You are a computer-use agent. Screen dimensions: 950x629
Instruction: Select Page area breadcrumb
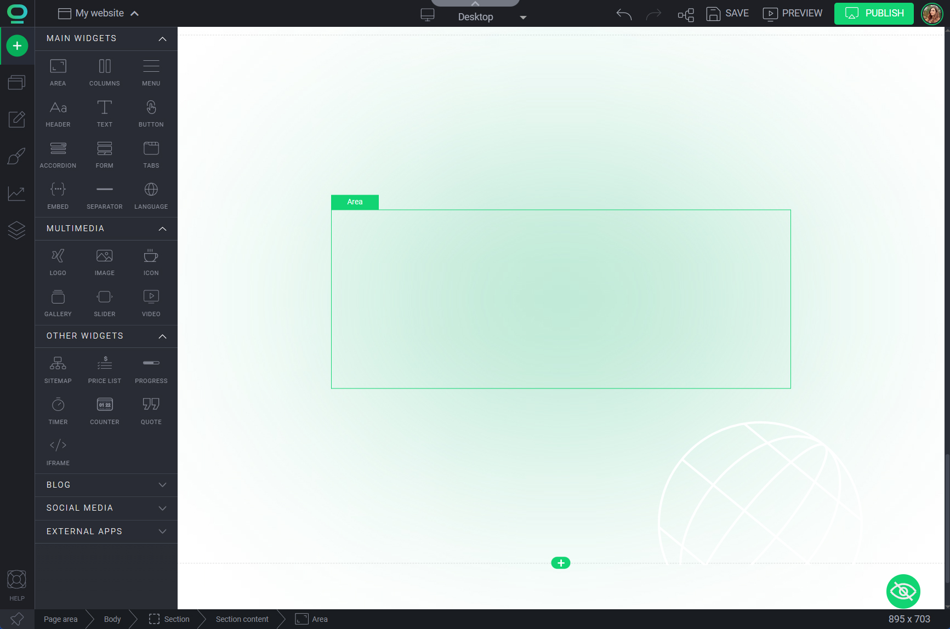61,619
